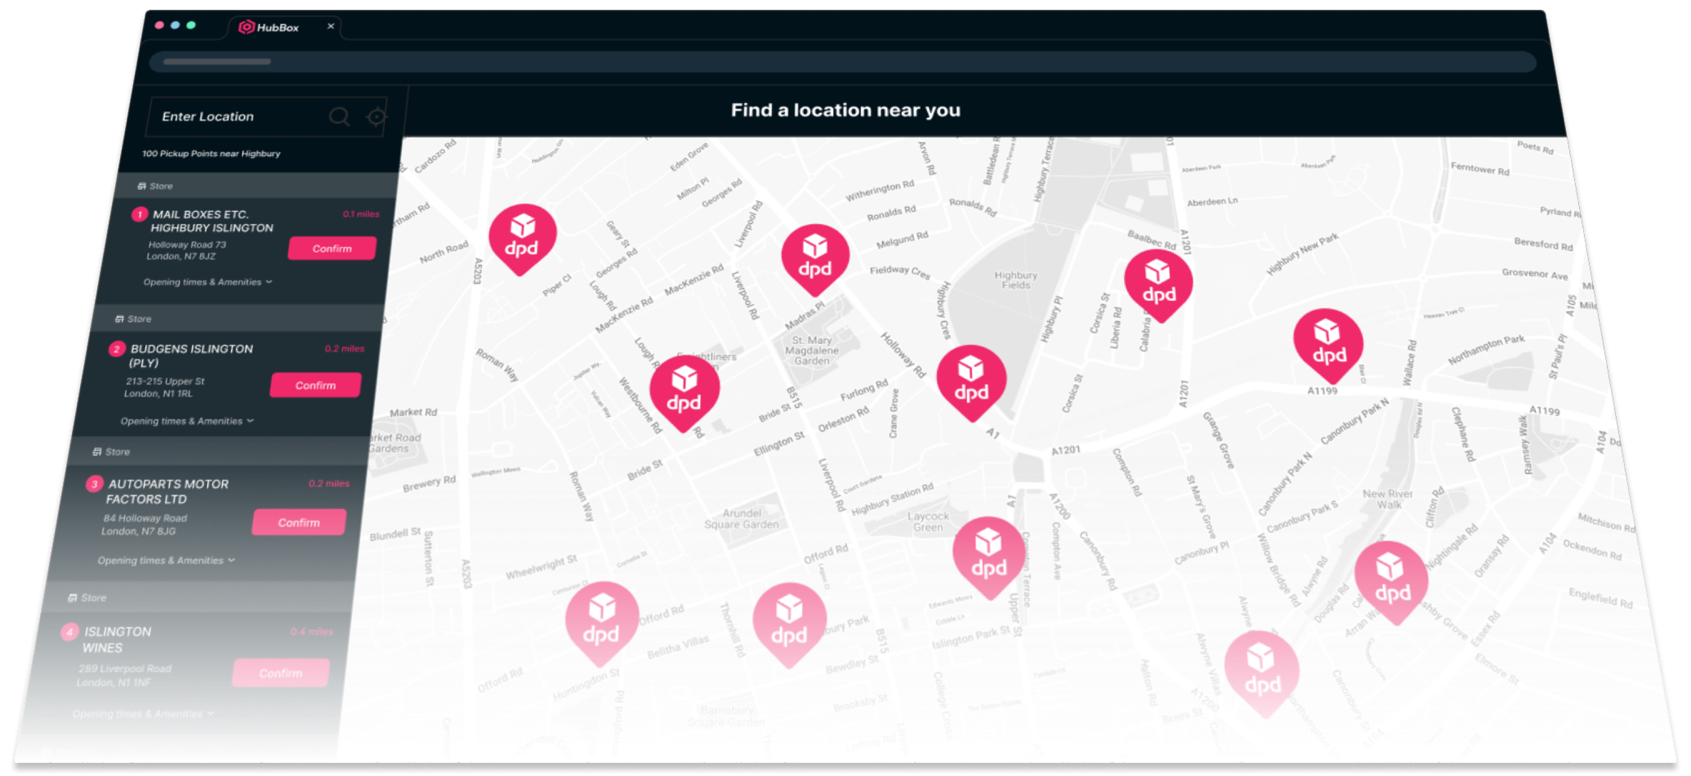Click the store icon above Budgens Islington

[120, 319]
